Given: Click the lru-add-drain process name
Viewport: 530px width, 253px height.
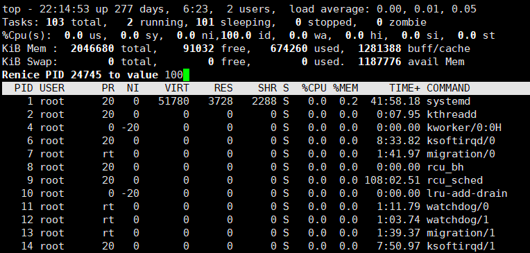Looking at the screenshot, I should click(x=467, y=193).
